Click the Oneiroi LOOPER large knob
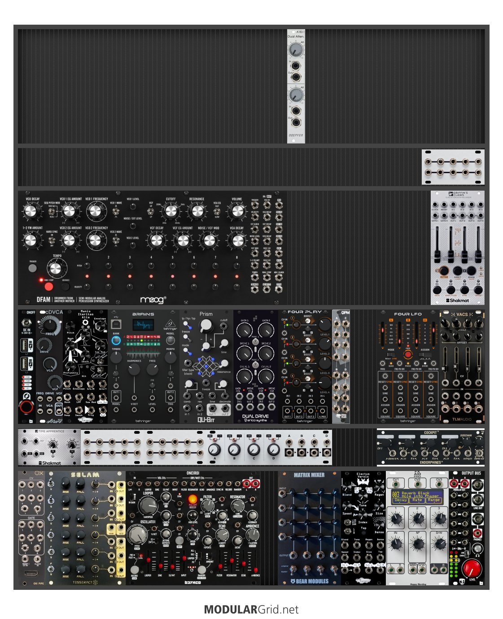503x619 pixels. click(x=148, y=506)
